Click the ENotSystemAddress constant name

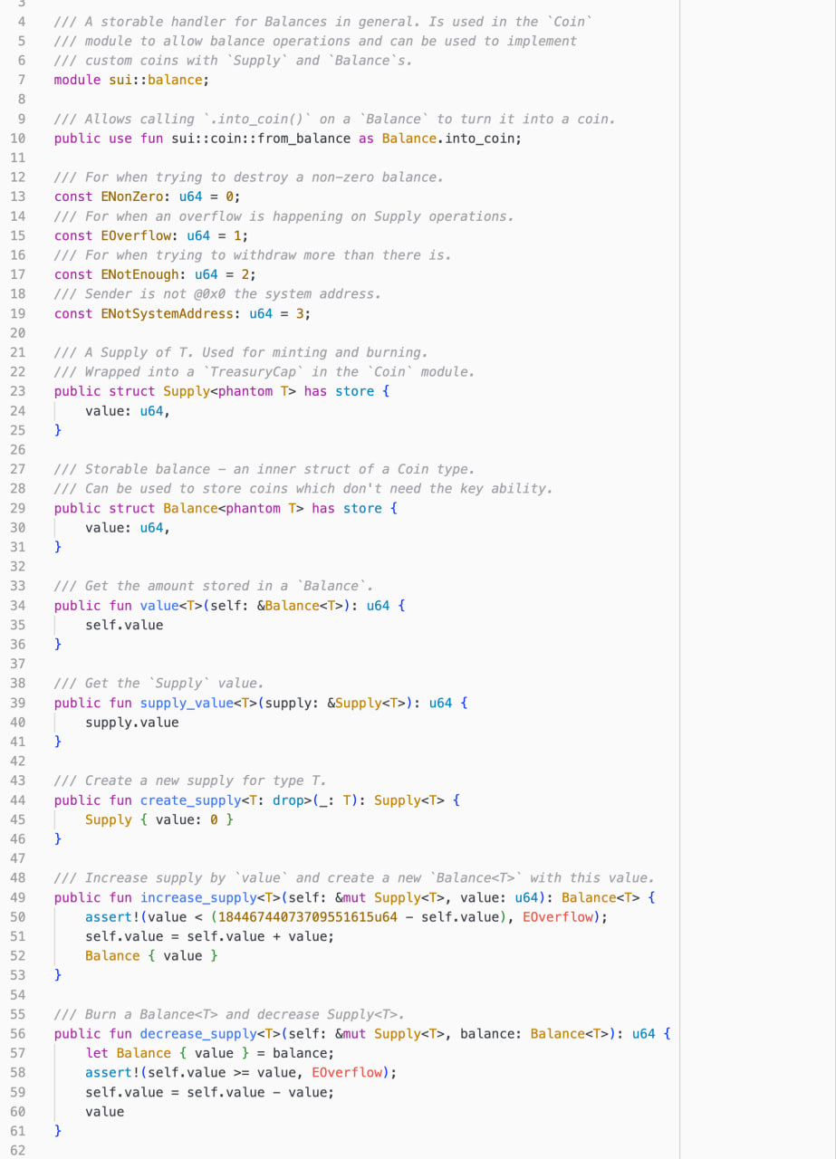pyautogui.click(x=167, y=313)
